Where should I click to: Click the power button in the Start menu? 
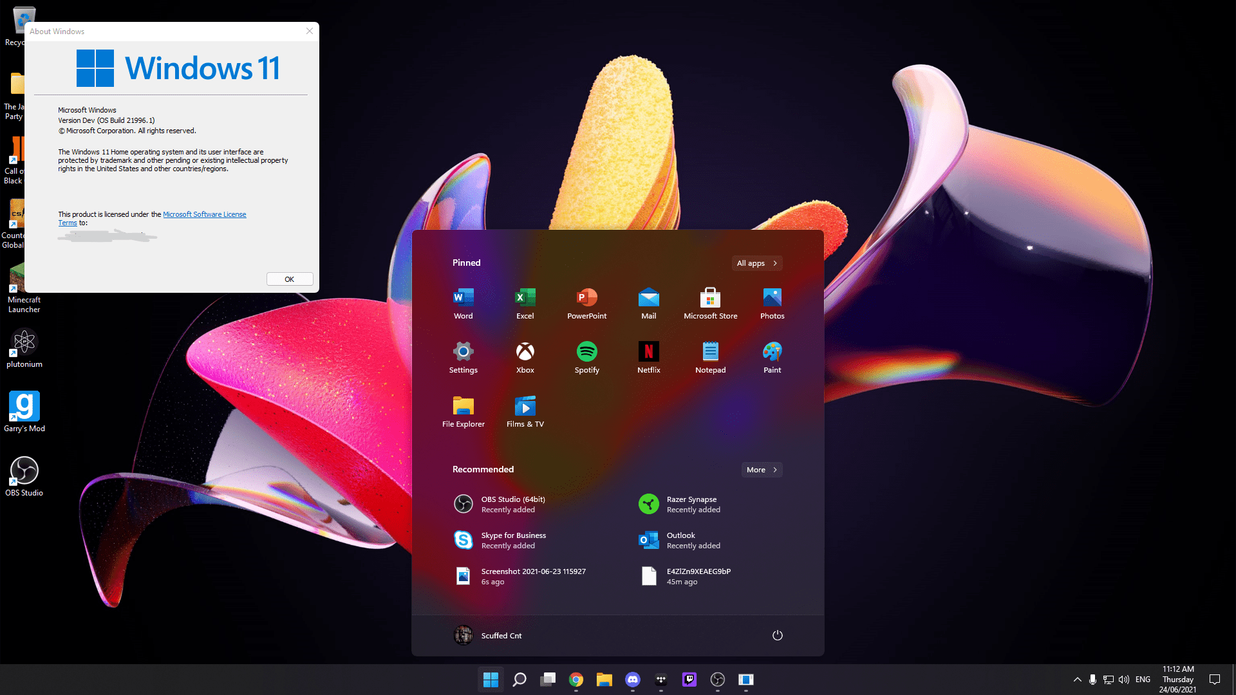click(777, 635)
